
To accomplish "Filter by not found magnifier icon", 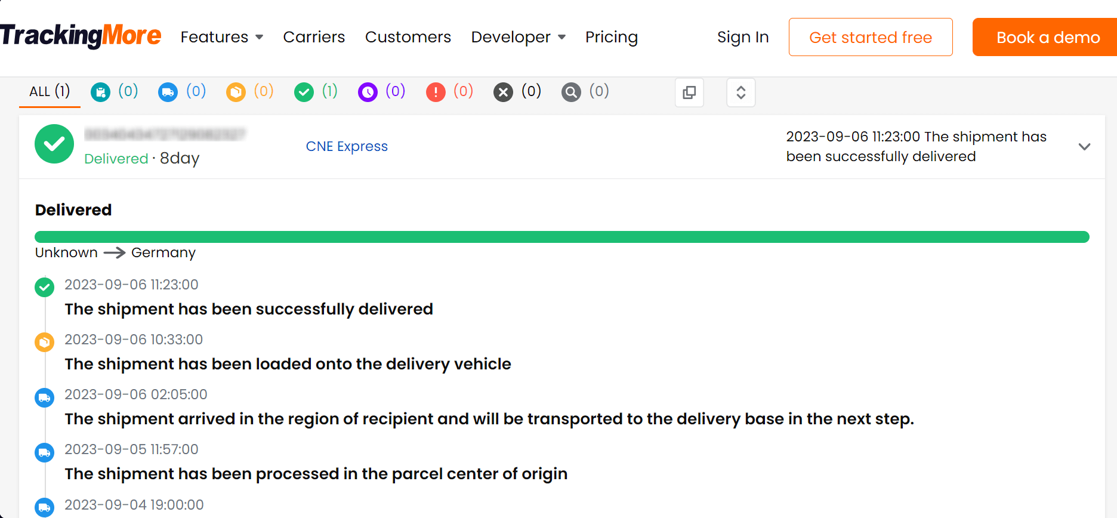I will (x=572, y=92).
